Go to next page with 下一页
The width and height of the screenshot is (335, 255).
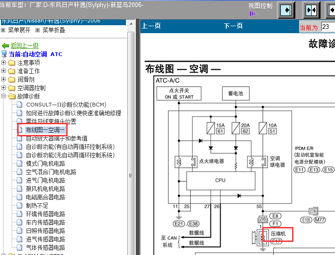[233, 26]
